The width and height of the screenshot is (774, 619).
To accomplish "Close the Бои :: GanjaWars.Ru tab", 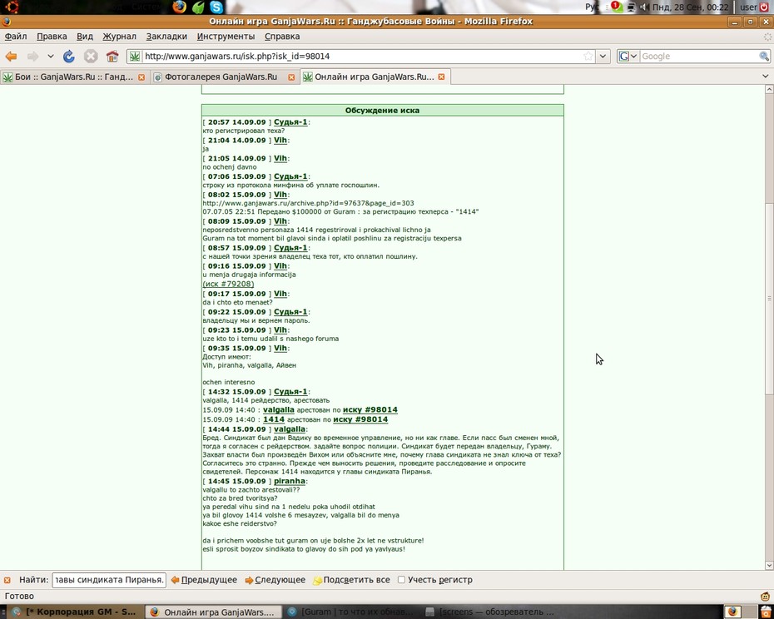I will click(x=141, y=77).
